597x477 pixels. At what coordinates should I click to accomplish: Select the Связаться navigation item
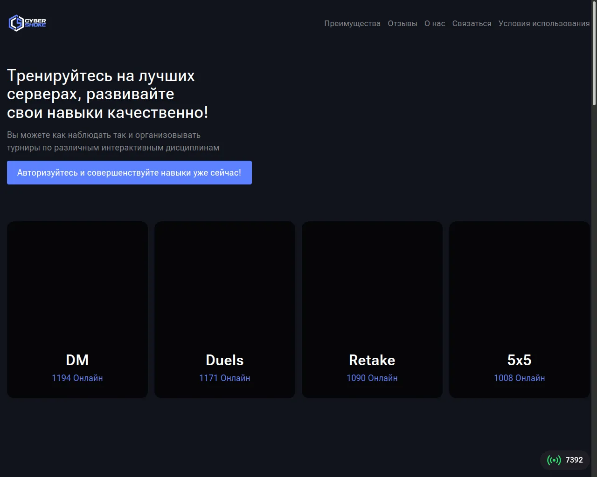click(x=472, y=23)
